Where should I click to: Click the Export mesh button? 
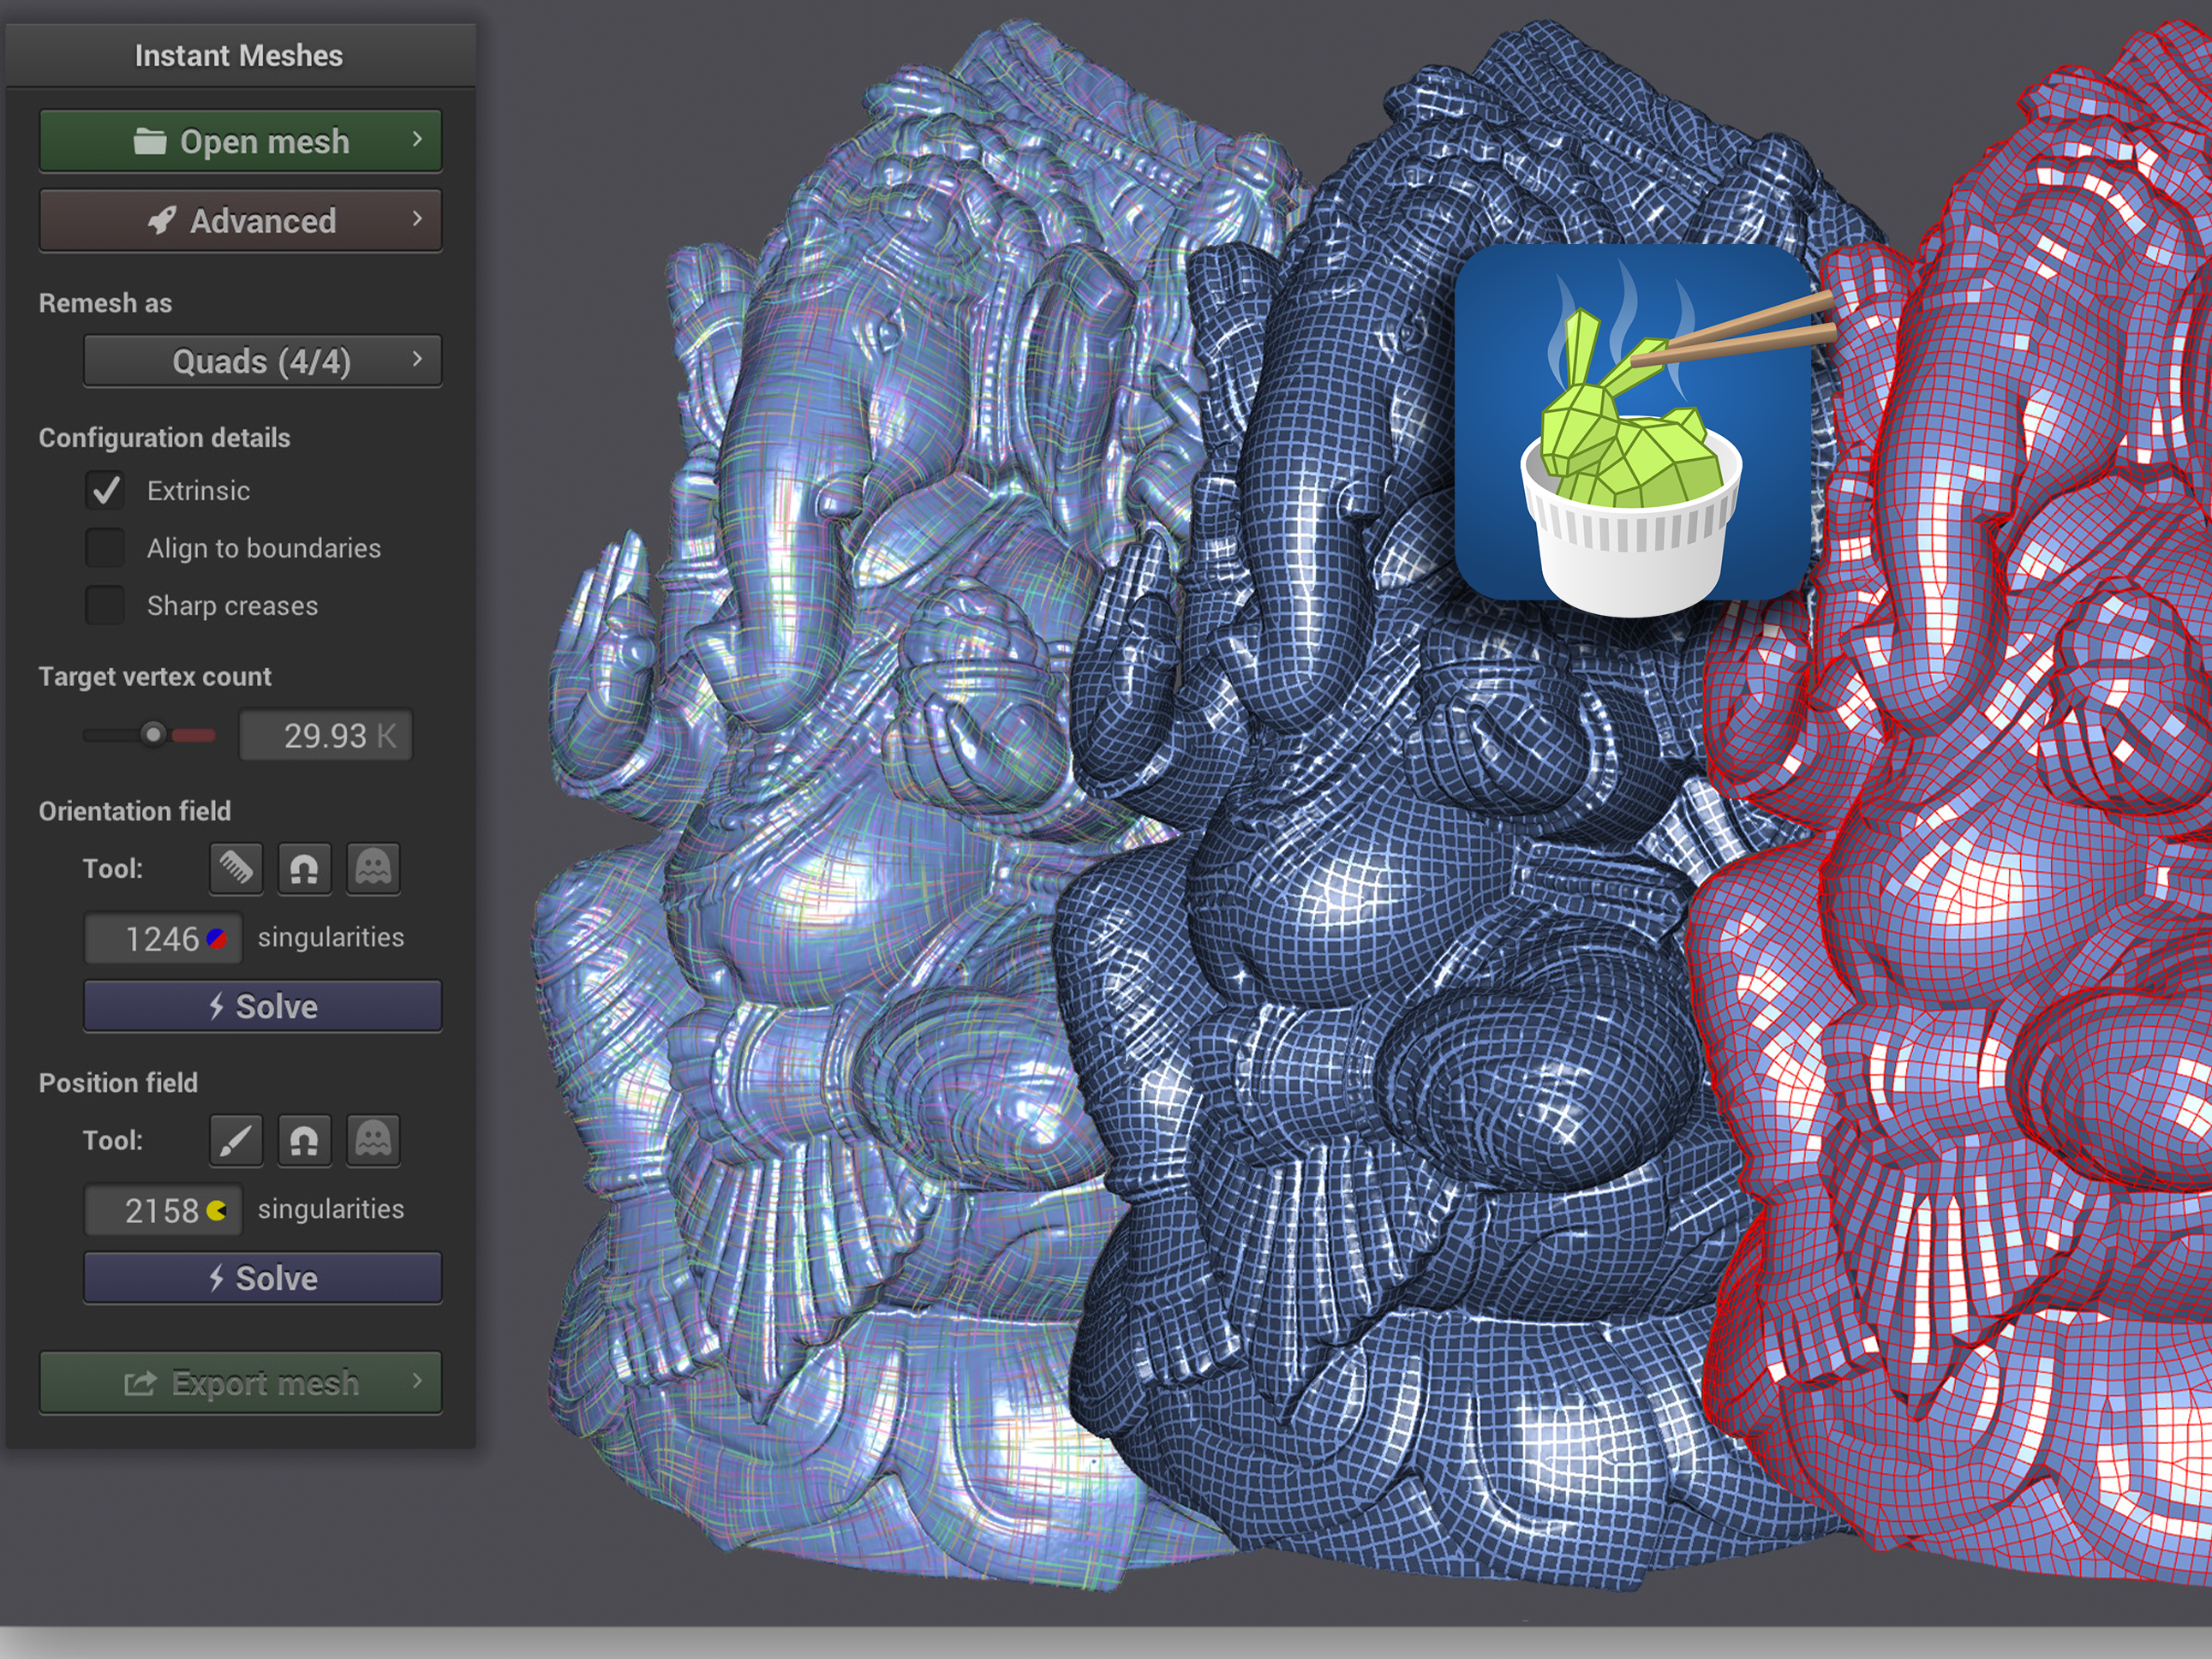(240, 1382)
